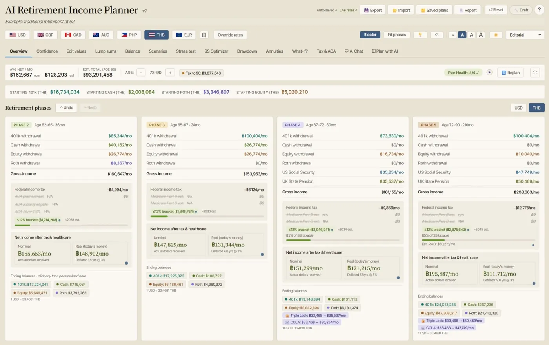
Task: Open the AI Chat tab
Action: pyautogui.click(x=354, y=51)
